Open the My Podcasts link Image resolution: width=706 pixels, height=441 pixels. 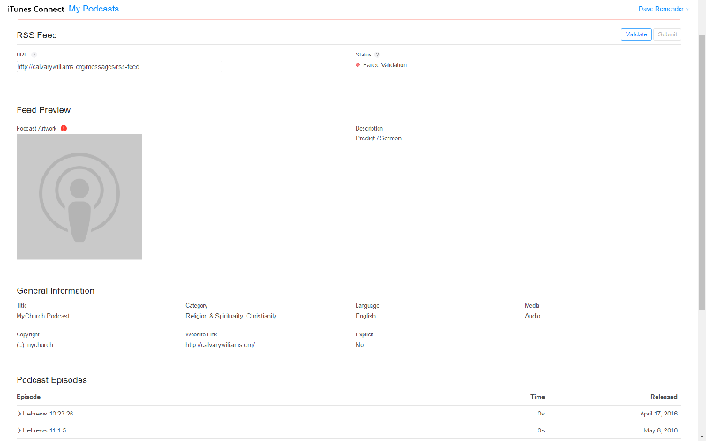tap(94, 9)
